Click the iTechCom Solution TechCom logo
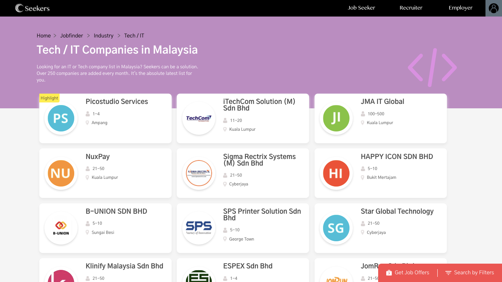 pyautogui.click(x=198, y=118)
